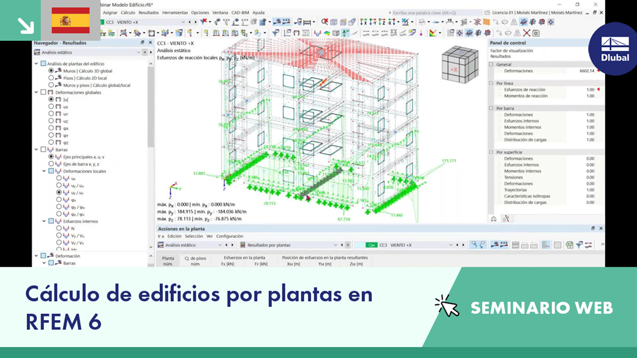This screenshot has height=358, width=637.
Task: Collapse the Por superficie section in control panel
Action: 491,152
